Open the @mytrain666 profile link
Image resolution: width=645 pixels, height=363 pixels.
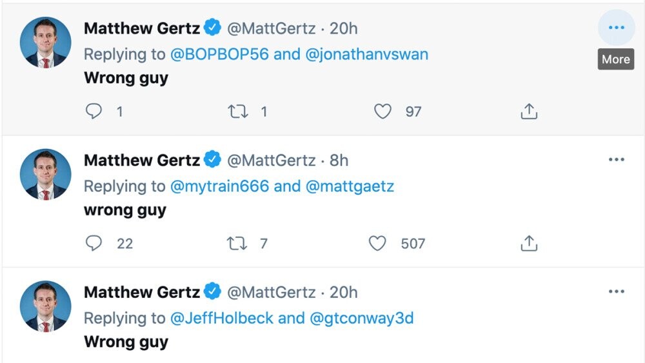(219, 186)
